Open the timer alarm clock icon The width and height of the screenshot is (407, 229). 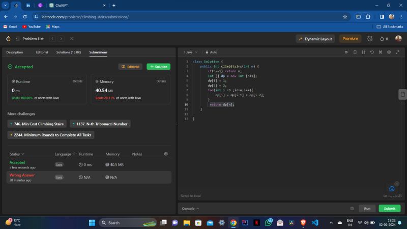pyautogui.click(x=369, y=39)
